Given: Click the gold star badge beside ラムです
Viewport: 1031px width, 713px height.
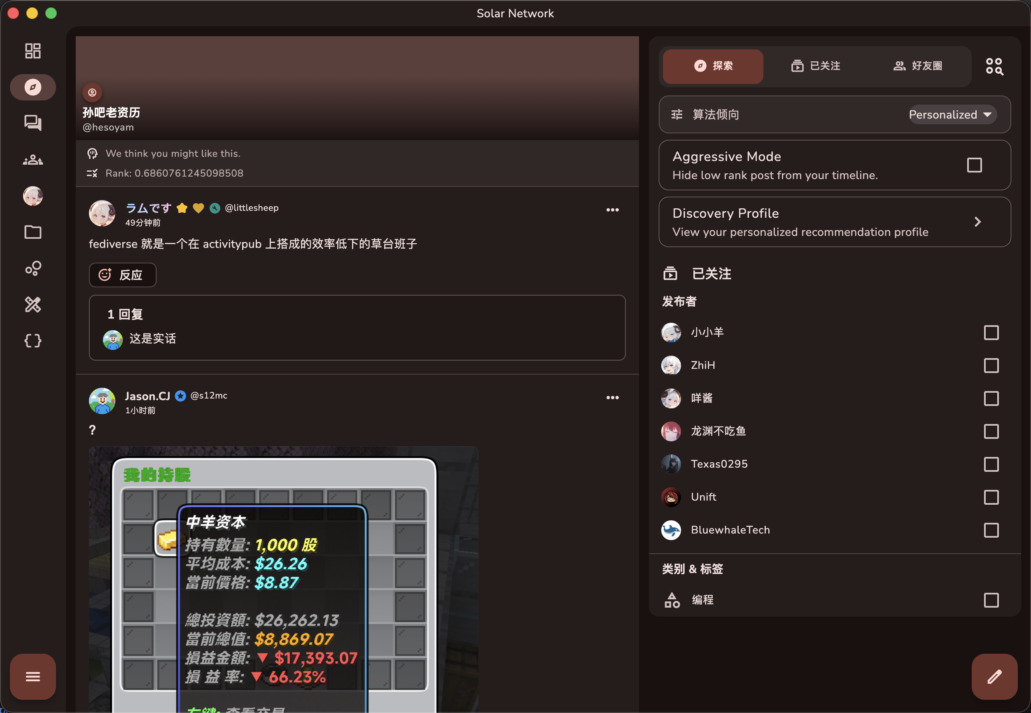Looking at the screenshot, I should point(182,208).
